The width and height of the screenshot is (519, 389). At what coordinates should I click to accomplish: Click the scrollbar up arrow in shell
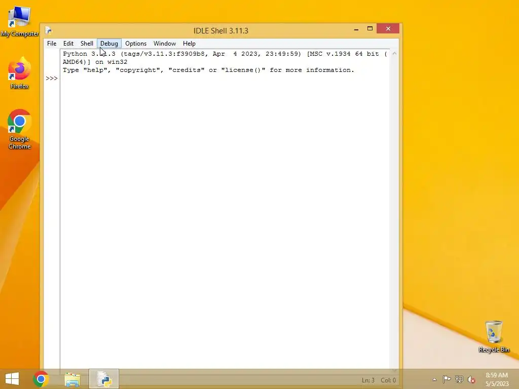(x=394, y=54)
